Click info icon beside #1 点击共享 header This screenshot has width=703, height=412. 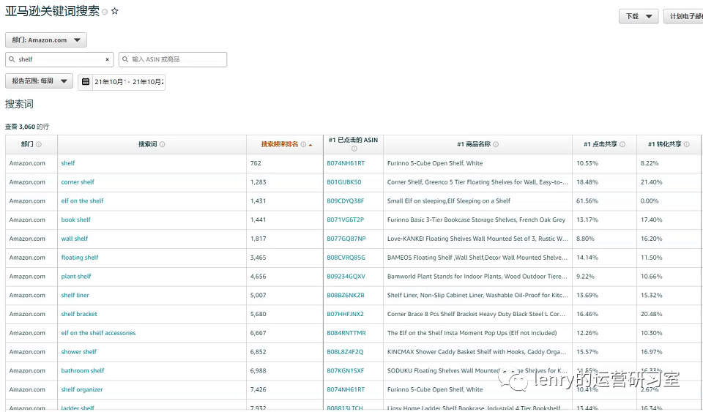tap(622, 144)
